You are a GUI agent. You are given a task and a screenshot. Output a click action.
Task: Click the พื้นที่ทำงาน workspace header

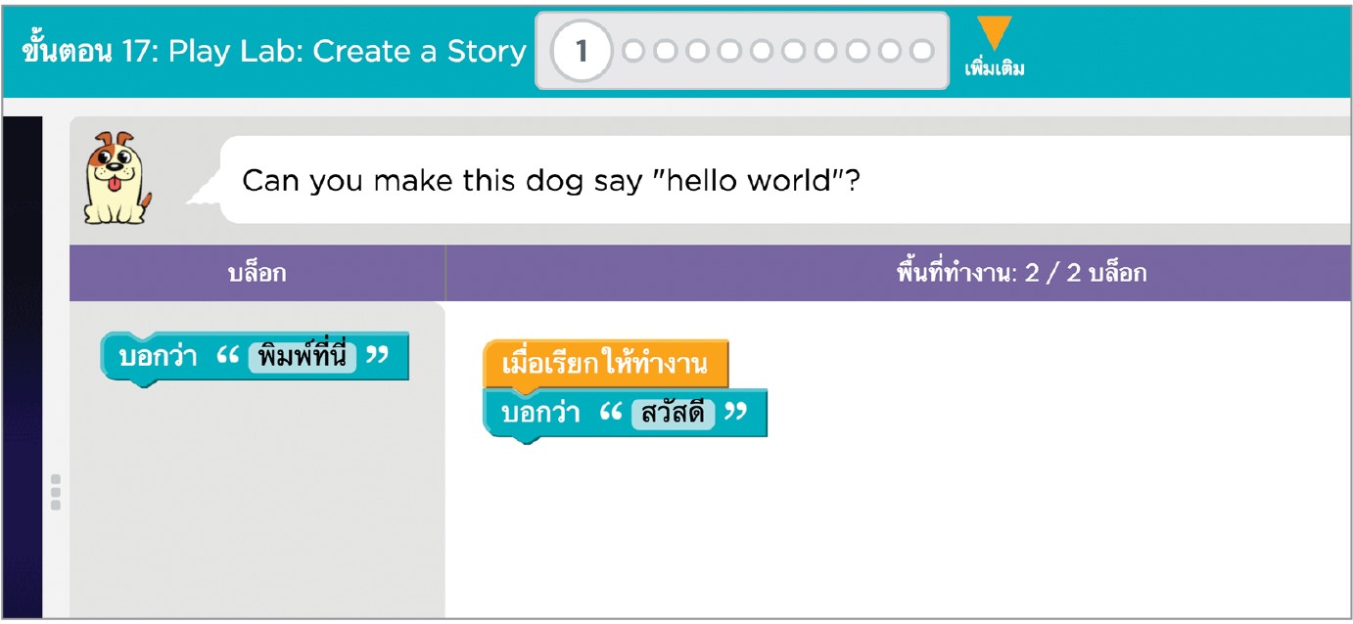[1020, 273]
